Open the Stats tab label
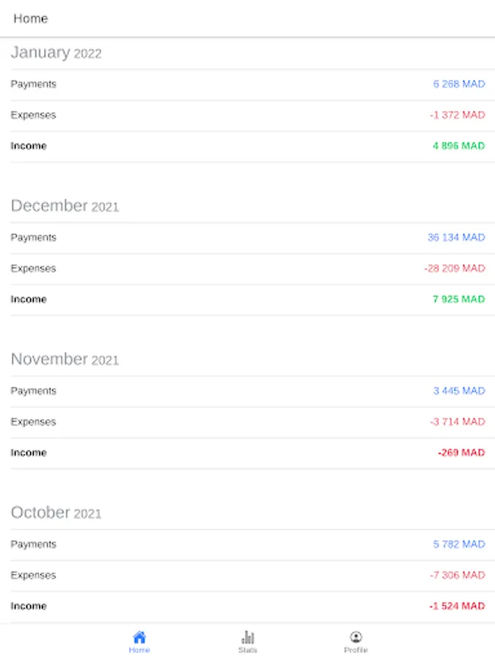Screen dimensions: 495x660 tap(248, 650)
